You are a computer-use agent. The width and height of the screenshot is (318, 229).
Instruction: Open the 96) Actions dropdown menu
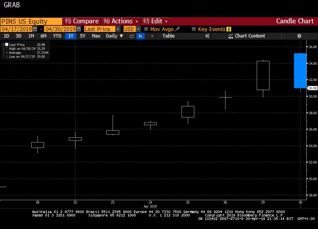pyautogui.click(x=121, y=21)
